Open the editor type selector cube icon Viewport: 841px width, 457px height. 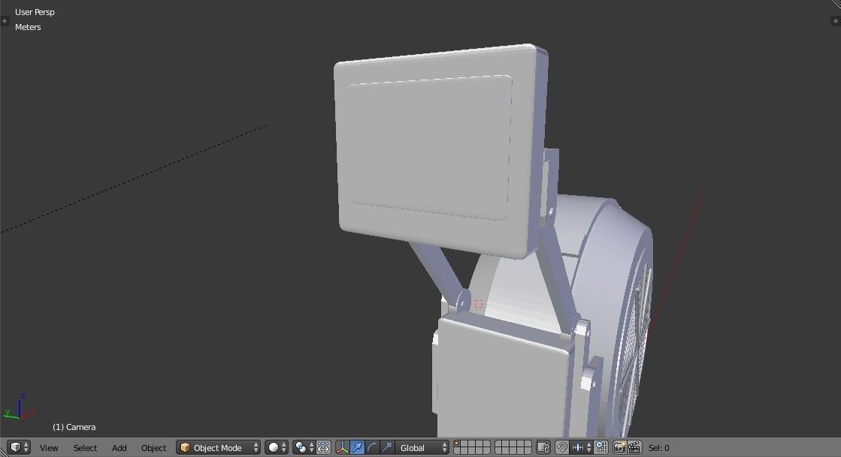click(18, 447)
